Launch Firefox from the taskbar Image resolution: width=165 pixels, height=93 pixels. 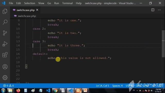tap(18, 91)
